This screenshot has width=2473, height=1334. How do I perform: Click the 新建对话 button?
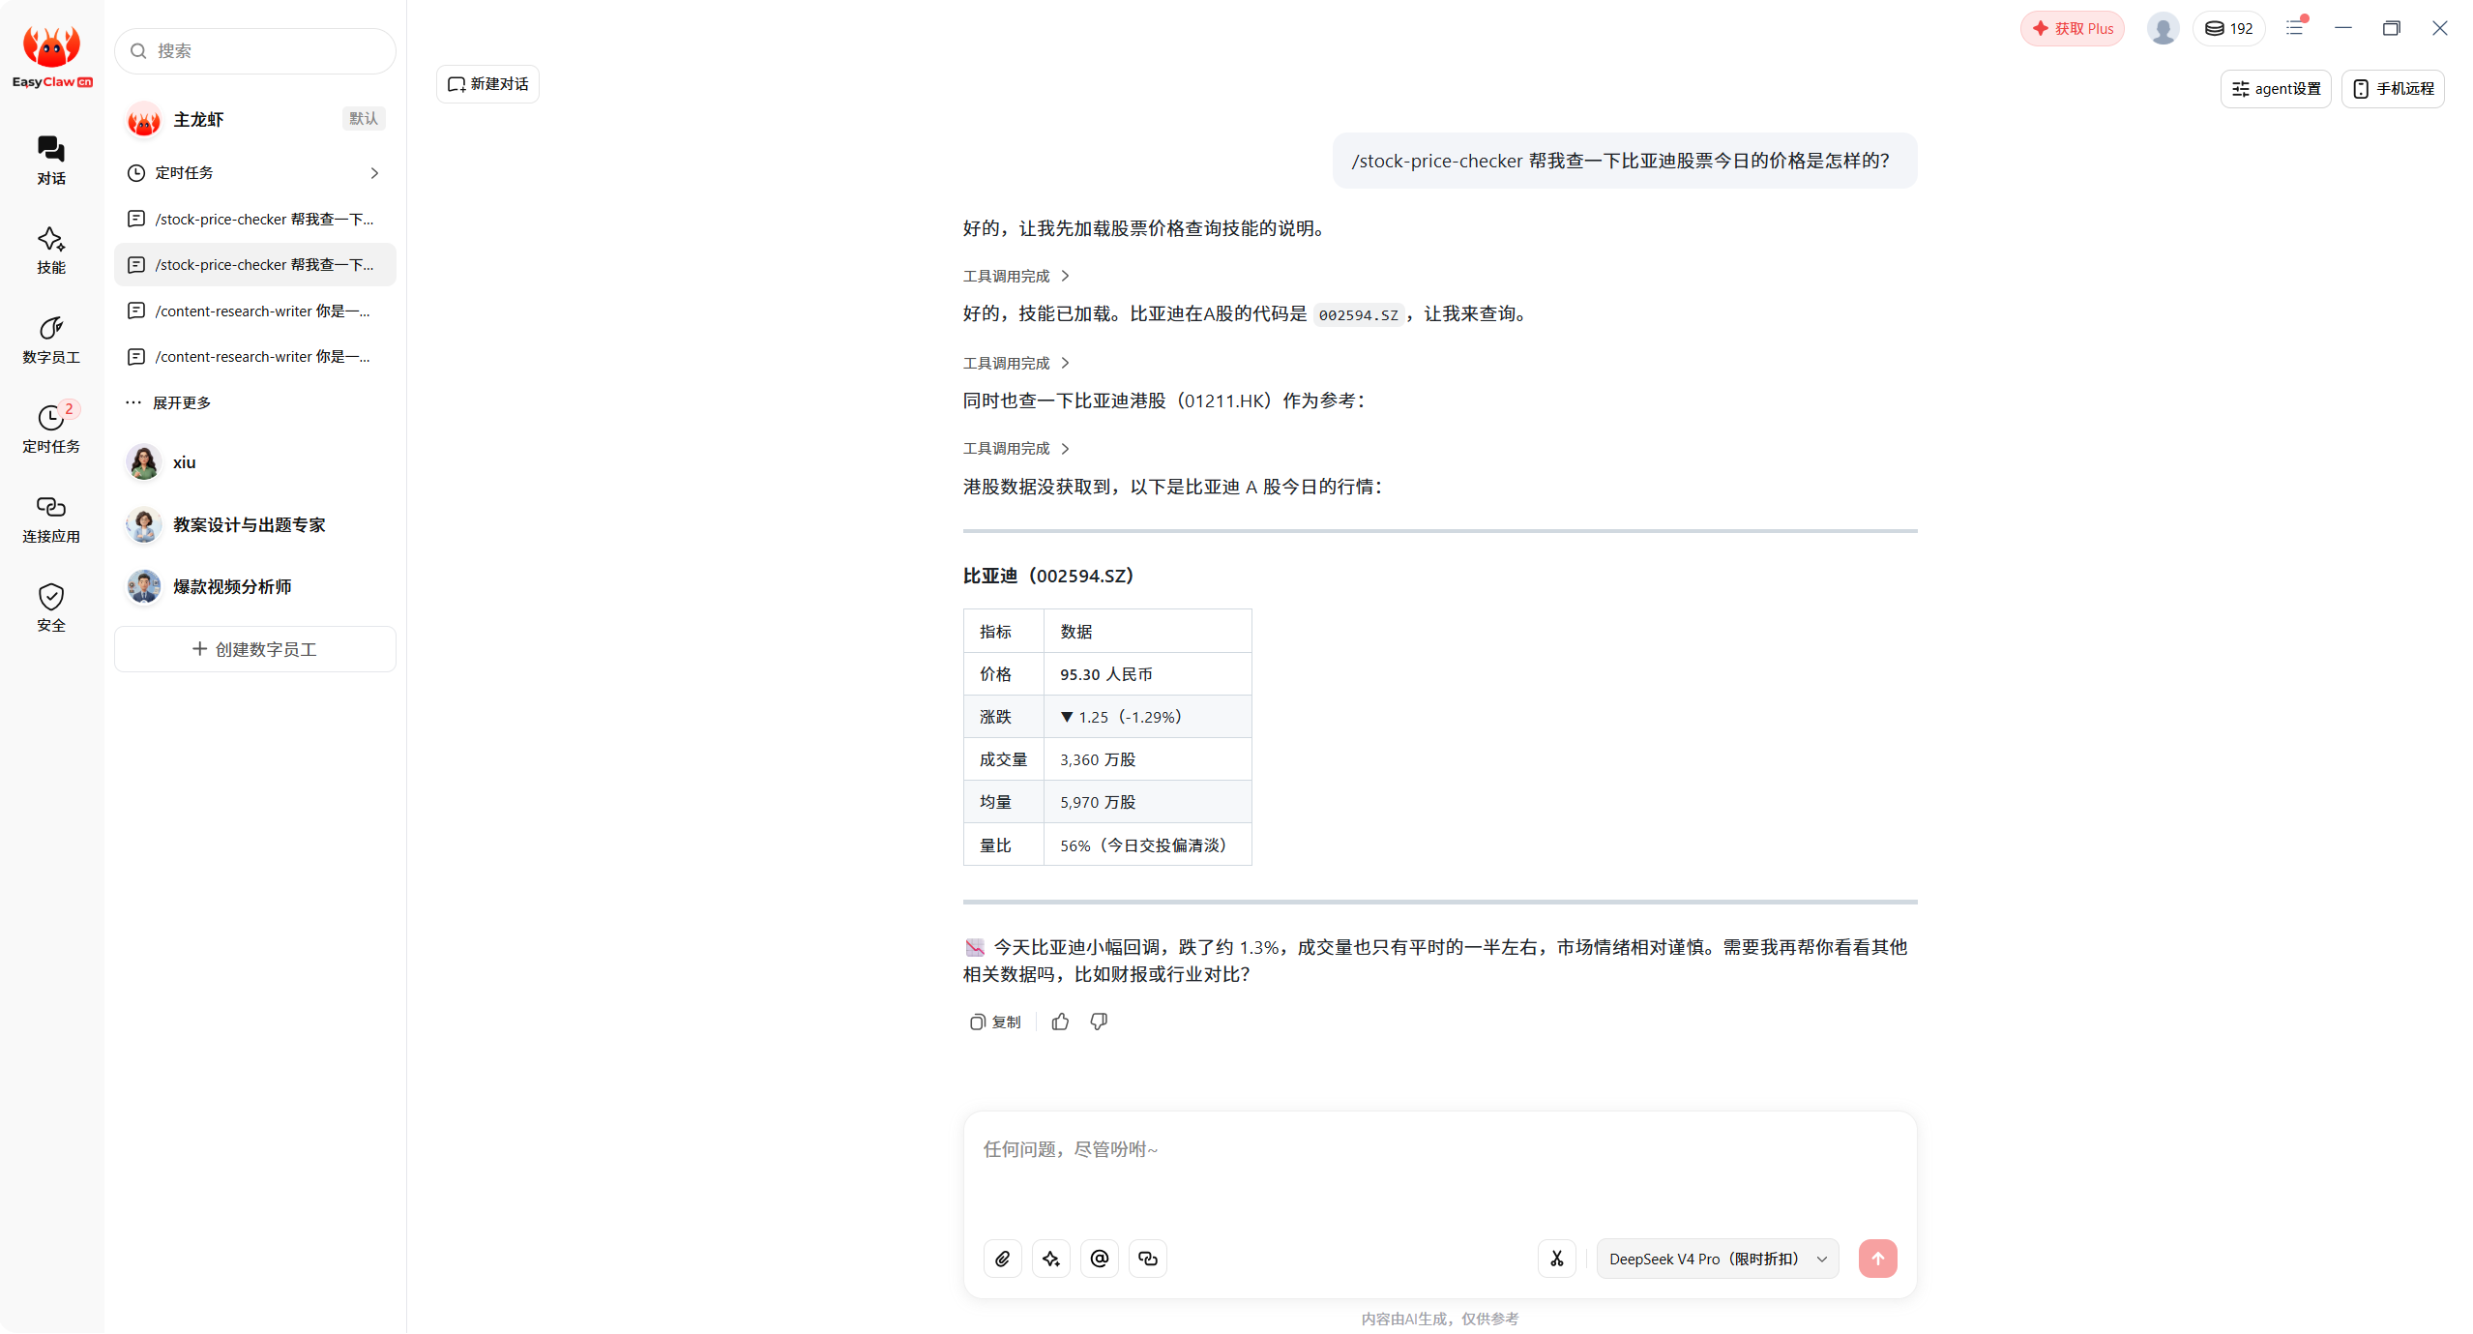[487, 84]
